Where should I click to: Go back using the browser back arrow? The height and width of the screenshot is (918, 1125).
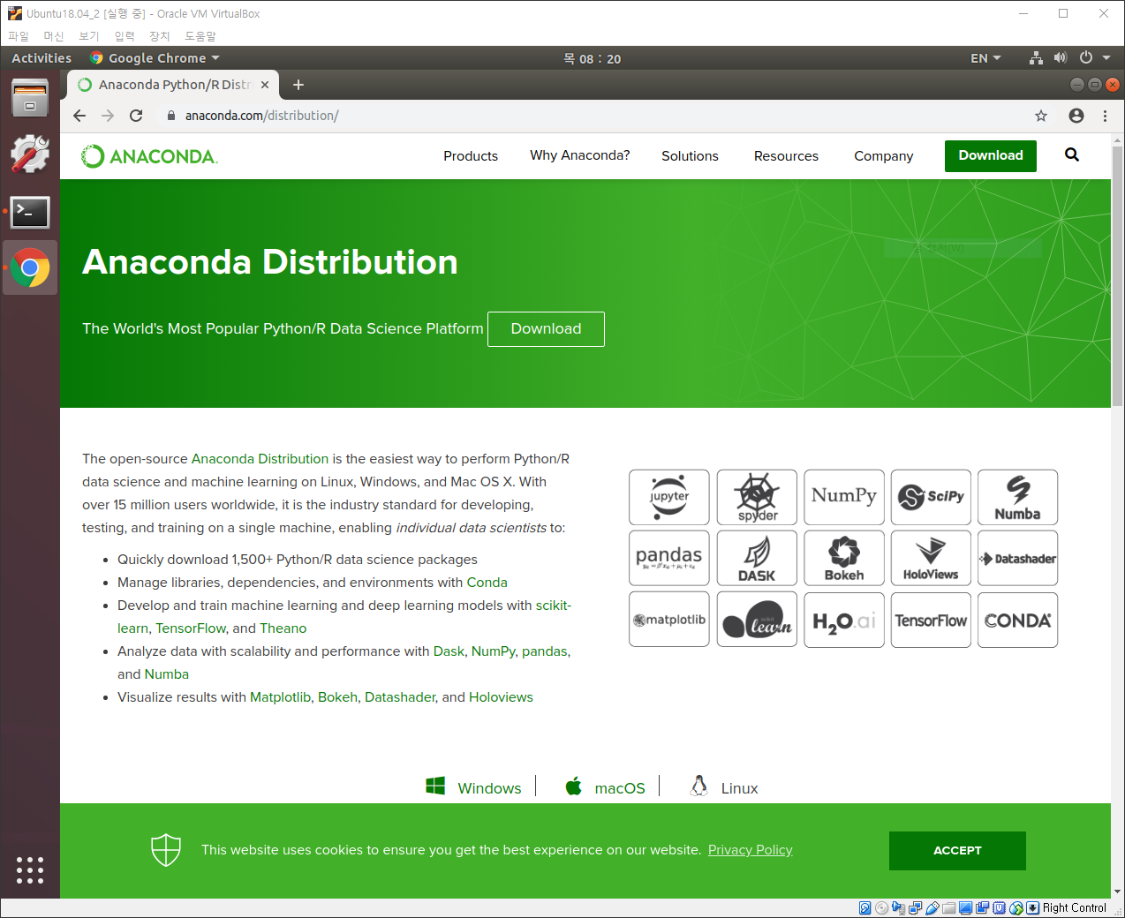(79, 116)
